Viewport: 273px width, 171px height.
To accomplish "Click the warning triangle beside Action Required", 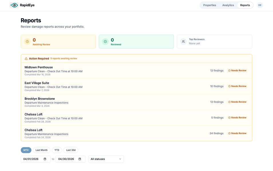I will pos(26,59).
